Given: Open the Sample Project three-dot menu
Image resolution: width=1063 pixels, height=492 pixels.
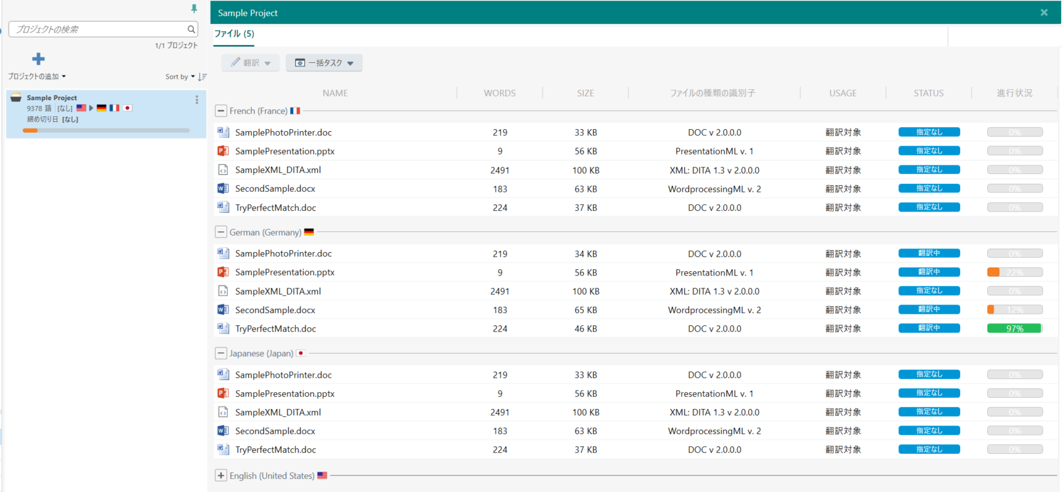Looking at the screenshot, I should coord(197,100).
